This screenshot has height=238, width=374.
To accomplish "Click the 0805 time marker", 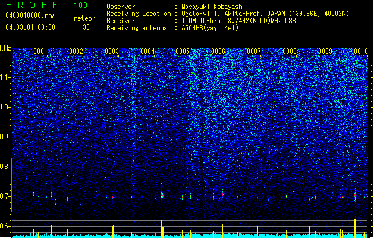I will click(183, 51).
